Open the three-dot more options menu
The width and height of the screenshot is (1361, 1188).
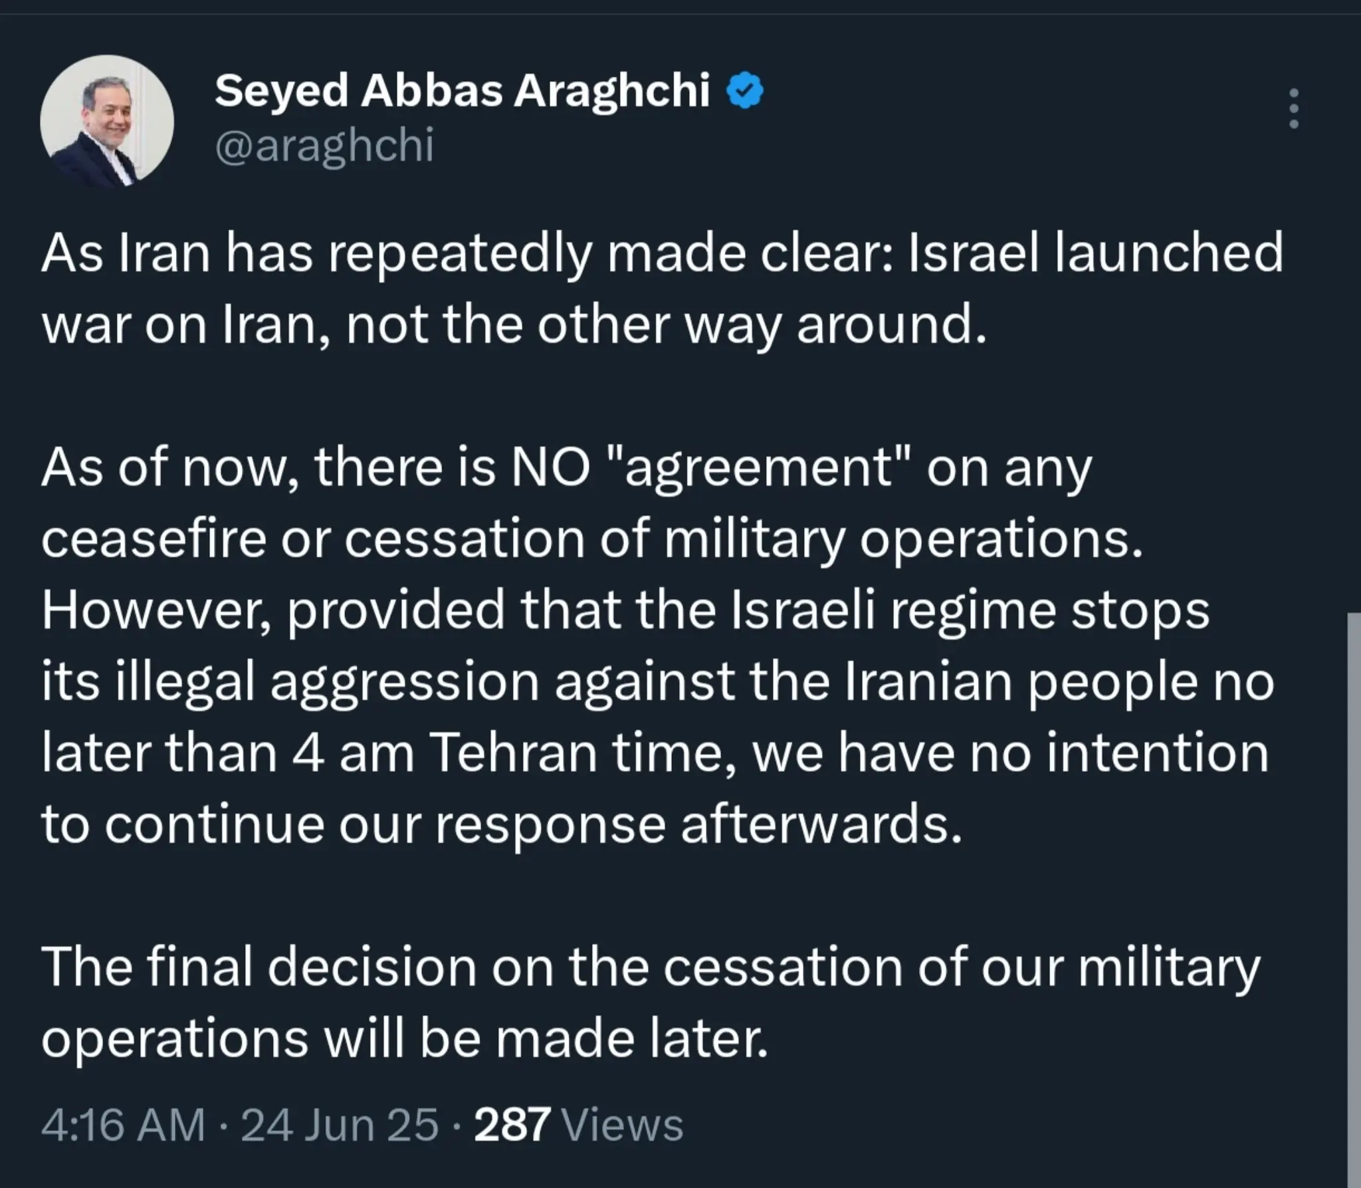point(1293,108)
